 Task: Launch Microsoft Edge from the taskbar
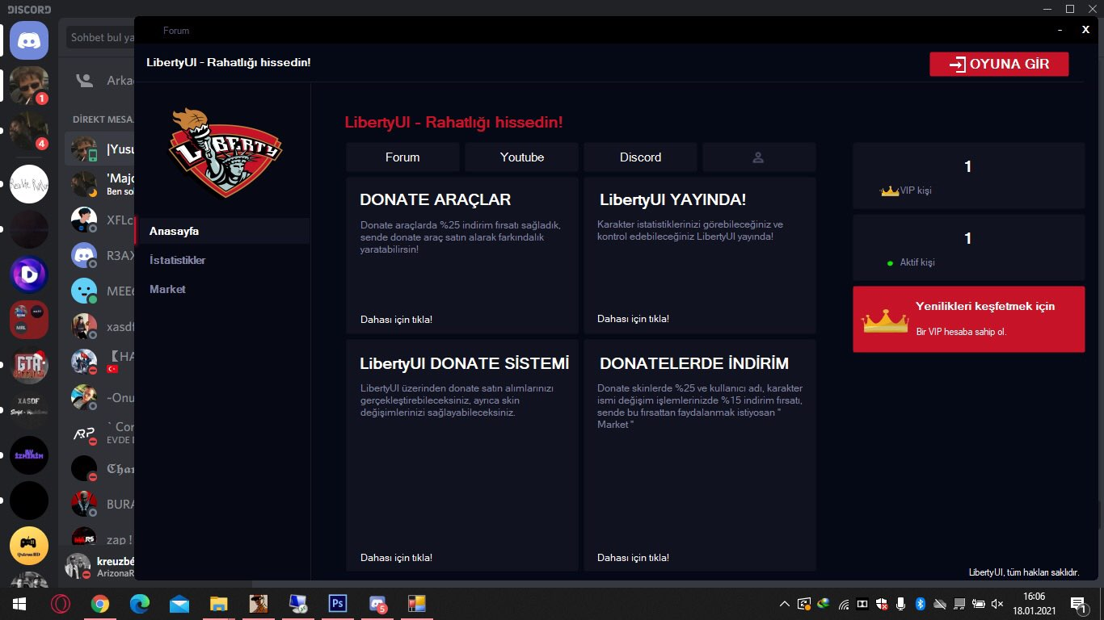(x=140, y=604)
